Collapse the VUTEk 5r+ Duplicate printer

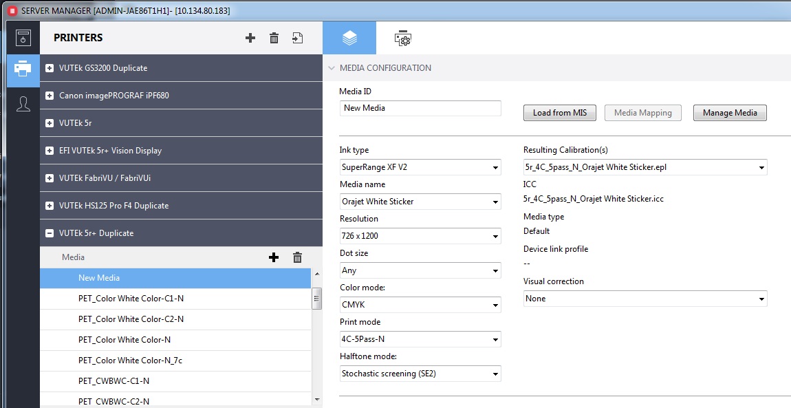[x=50, y=233]
